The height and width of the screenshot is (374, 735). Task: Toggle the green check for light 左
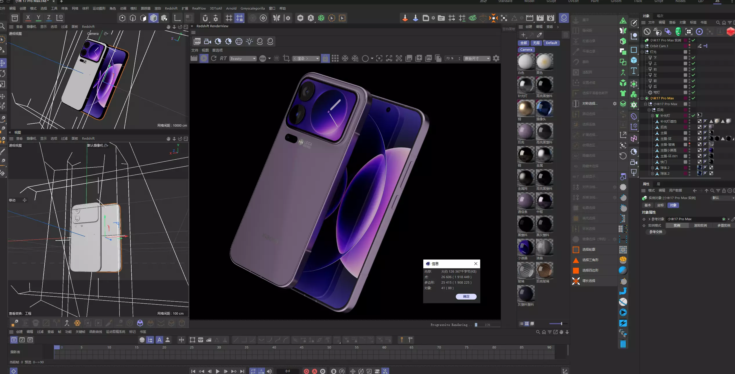point(693,75)
